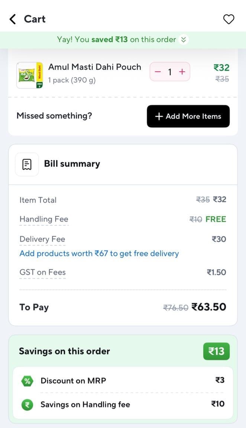This screenshot has width=246, height=428.
Task: Increase Amul Masti Dahi quantity with plus
Action: click(x=182, y=72)
